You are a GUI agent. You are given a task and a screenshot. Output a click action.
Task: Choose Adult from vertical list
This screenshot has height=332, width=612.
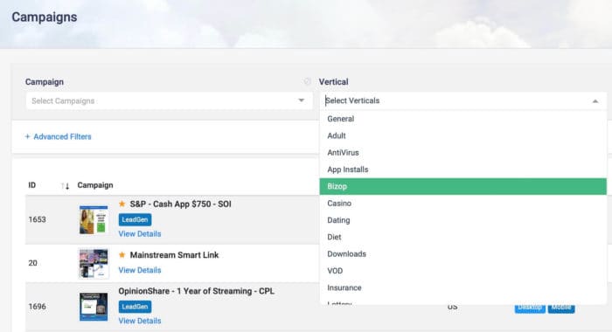pos(462,135)
